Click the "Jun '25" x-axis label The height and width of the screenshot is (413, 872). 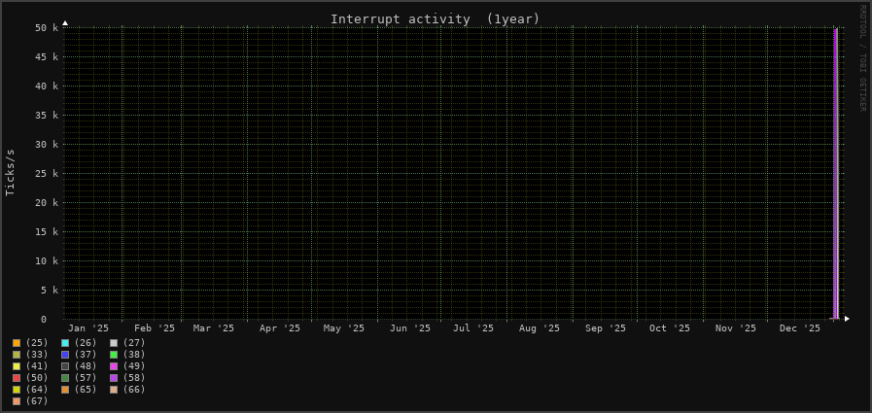409,328
